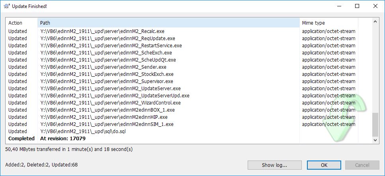The image size is (385, 176).
Task: Sort list by Path column header
Action: (x=167, y=23)
